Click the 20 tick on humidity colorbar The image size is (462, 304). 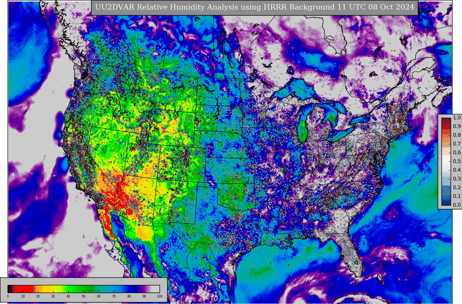point(38,296)
